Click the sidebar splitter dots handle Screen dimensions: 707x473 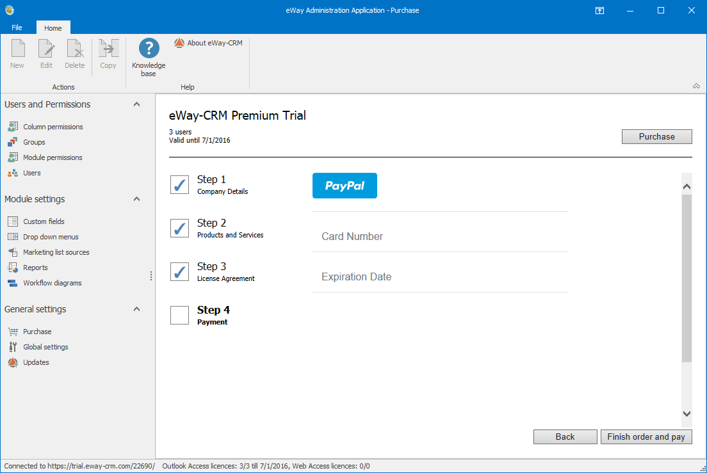[x=151, y=276]
